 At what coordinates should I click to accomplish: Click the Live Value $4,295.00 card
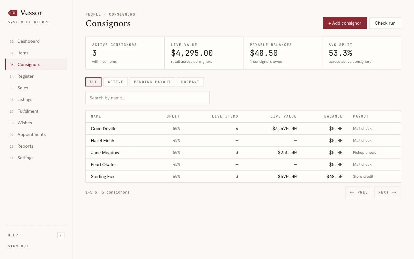pyautogui.click(x=204, y=53)
